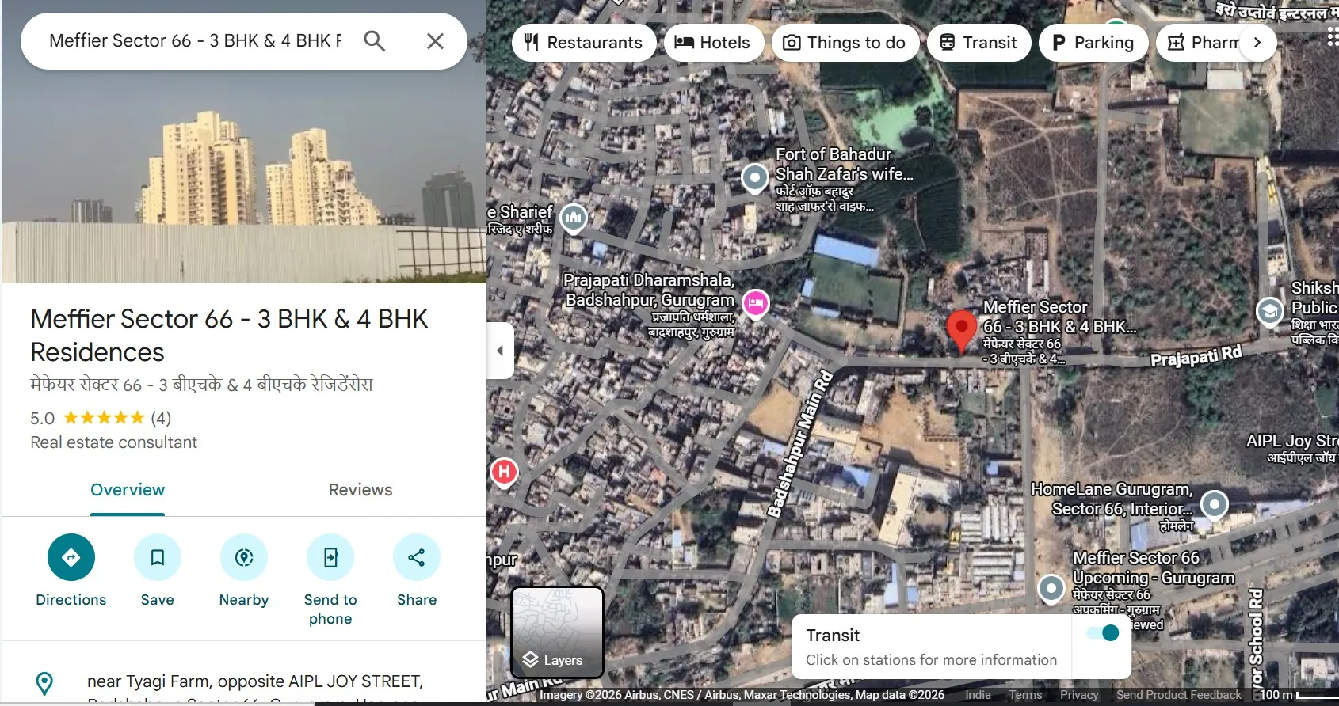
Task: Save this place with the bookmark icon
Action: click(x=158, y=557)
